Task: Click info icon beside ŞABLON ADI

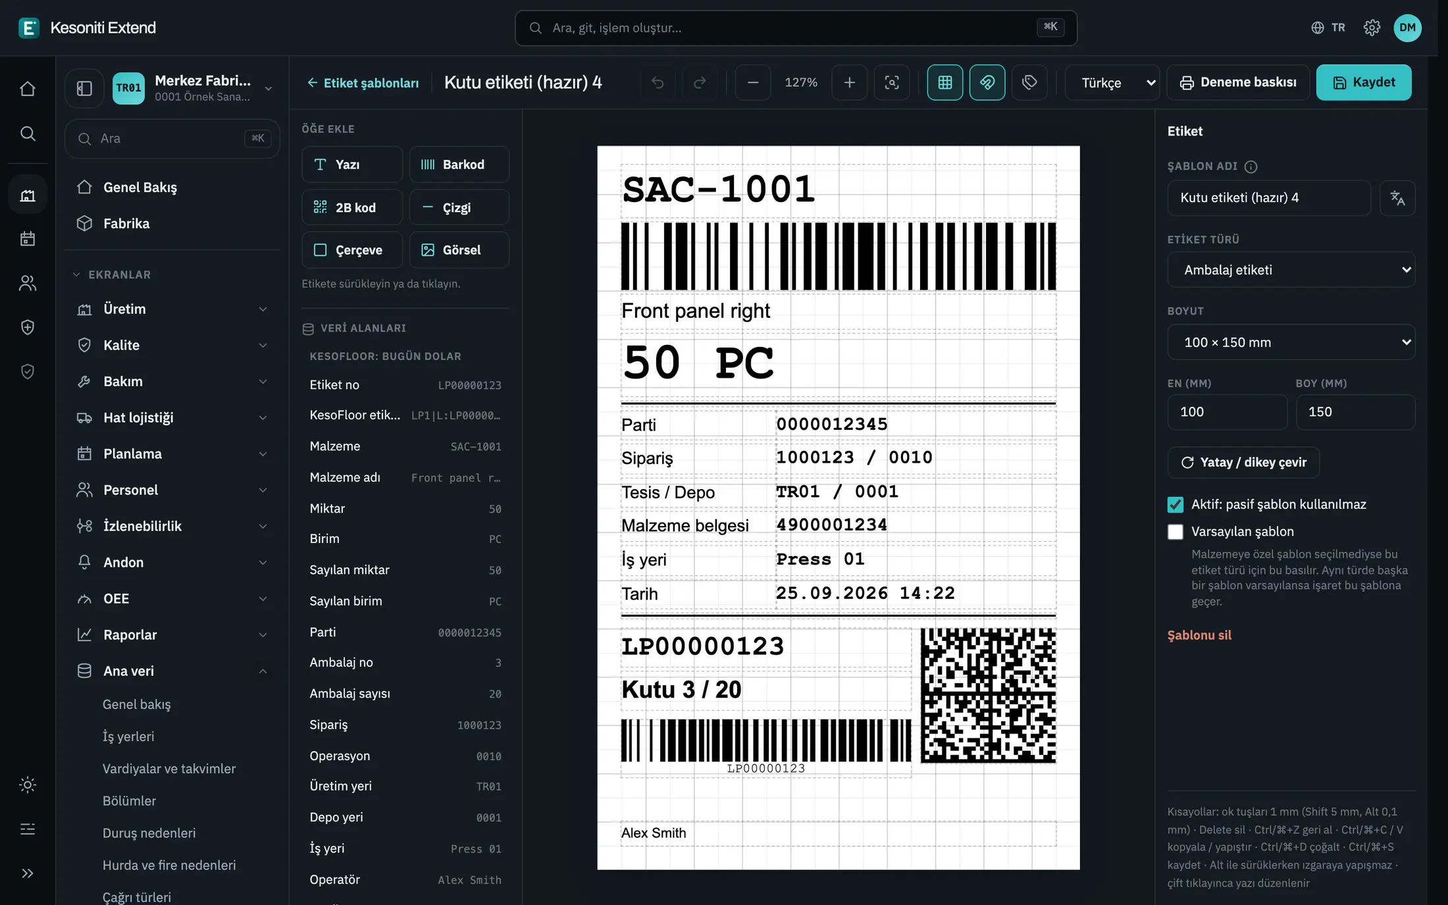Action: coord(1251,167)
